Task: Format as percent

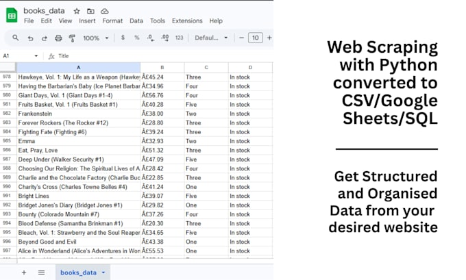Action: tap(136, 38)
